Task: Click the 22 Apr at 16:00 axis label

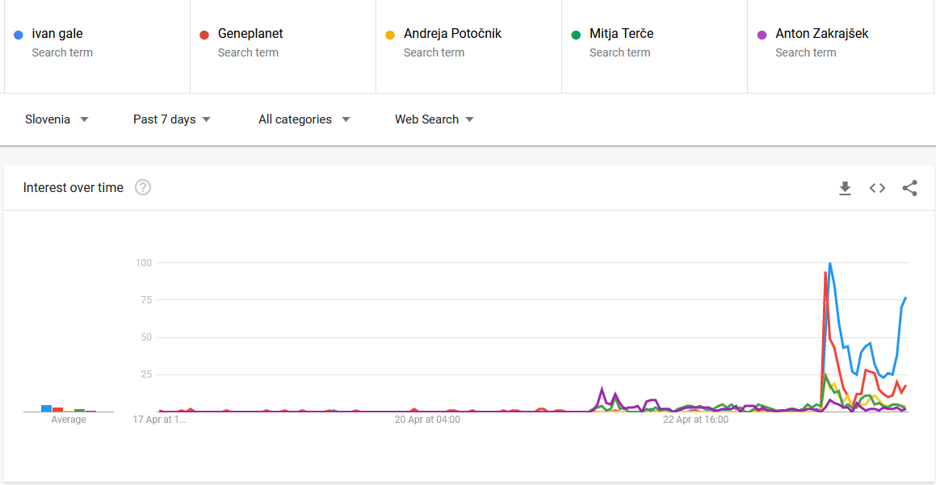Action: coord(695,420)
